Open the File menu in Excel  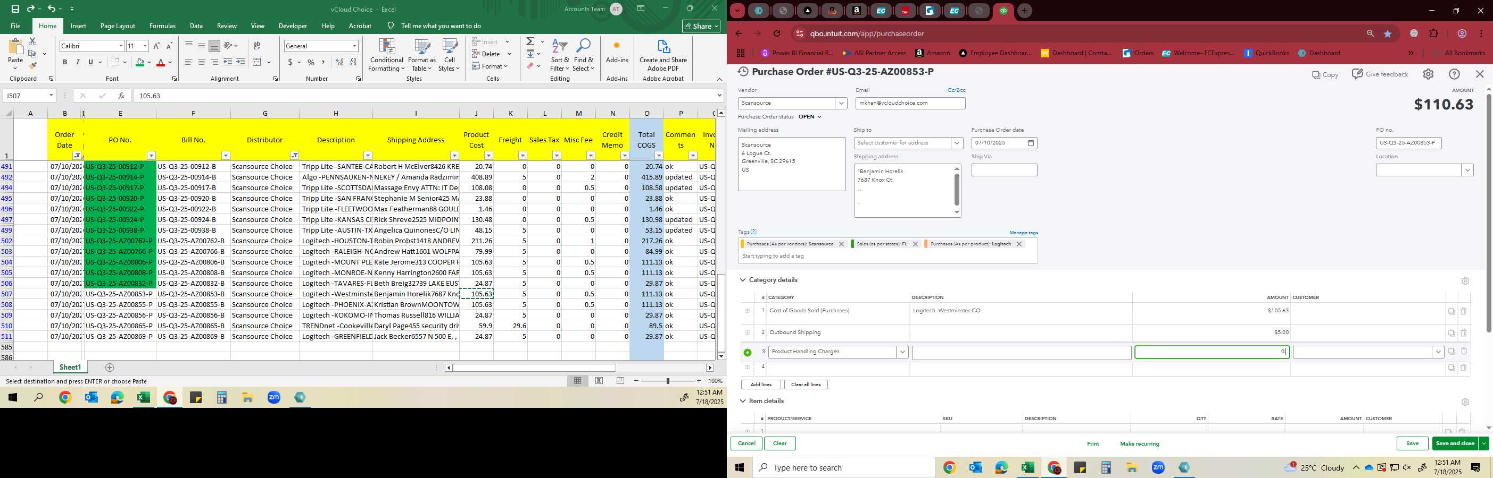click(15, 26)
